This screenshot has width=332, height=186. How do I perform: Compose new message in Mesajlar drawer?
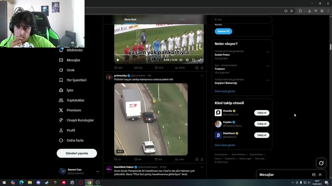pyautogui.click(x=314, y=175)
